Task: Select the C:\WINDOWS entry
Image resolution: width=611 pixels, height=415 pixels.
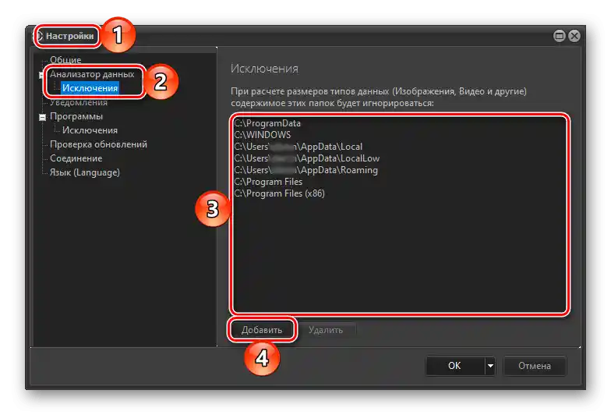Action: (262, 135)
